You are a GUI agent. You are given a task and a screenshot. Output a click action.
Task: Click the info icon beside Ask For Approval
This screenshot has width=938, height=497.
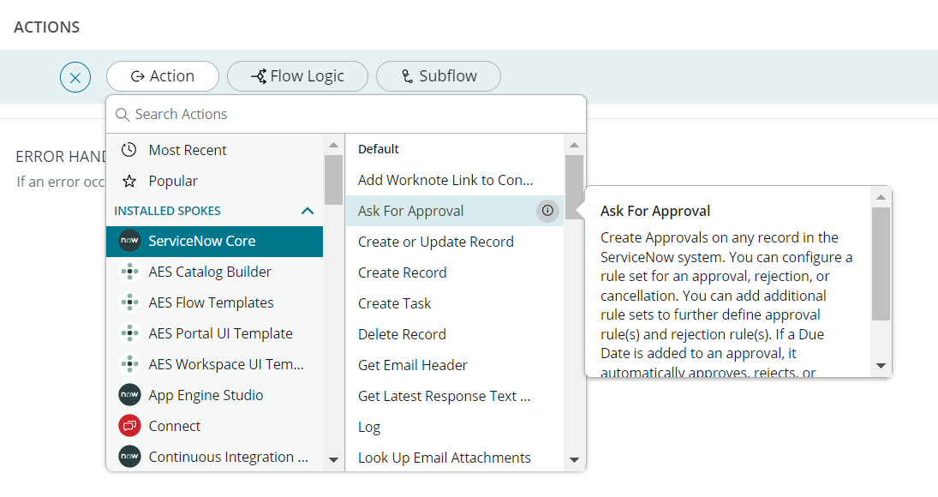click(547, 211)
